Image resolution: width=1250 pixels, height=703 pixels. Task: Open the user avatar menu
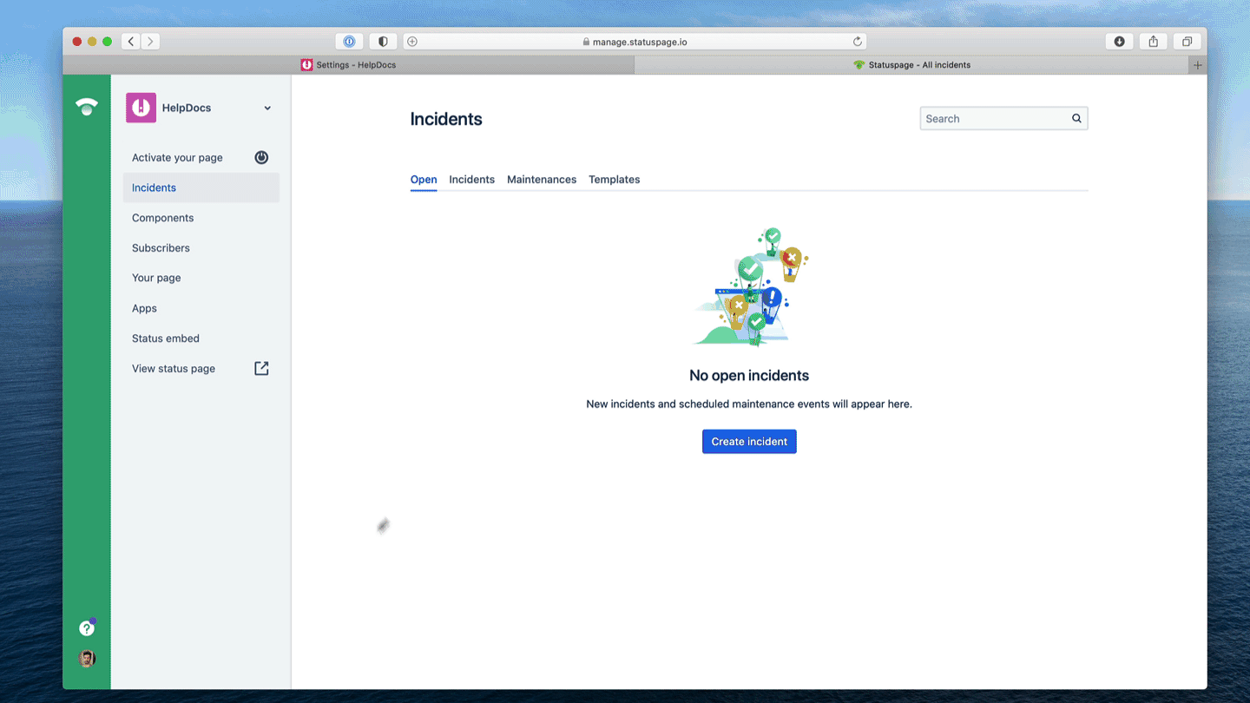pos(87,659)
